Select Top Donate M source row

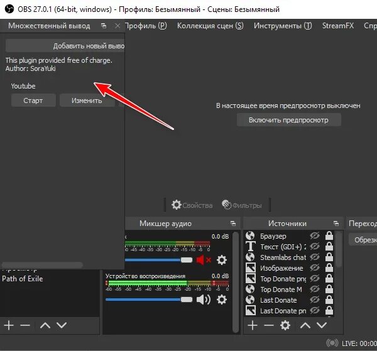coord(290,289)
